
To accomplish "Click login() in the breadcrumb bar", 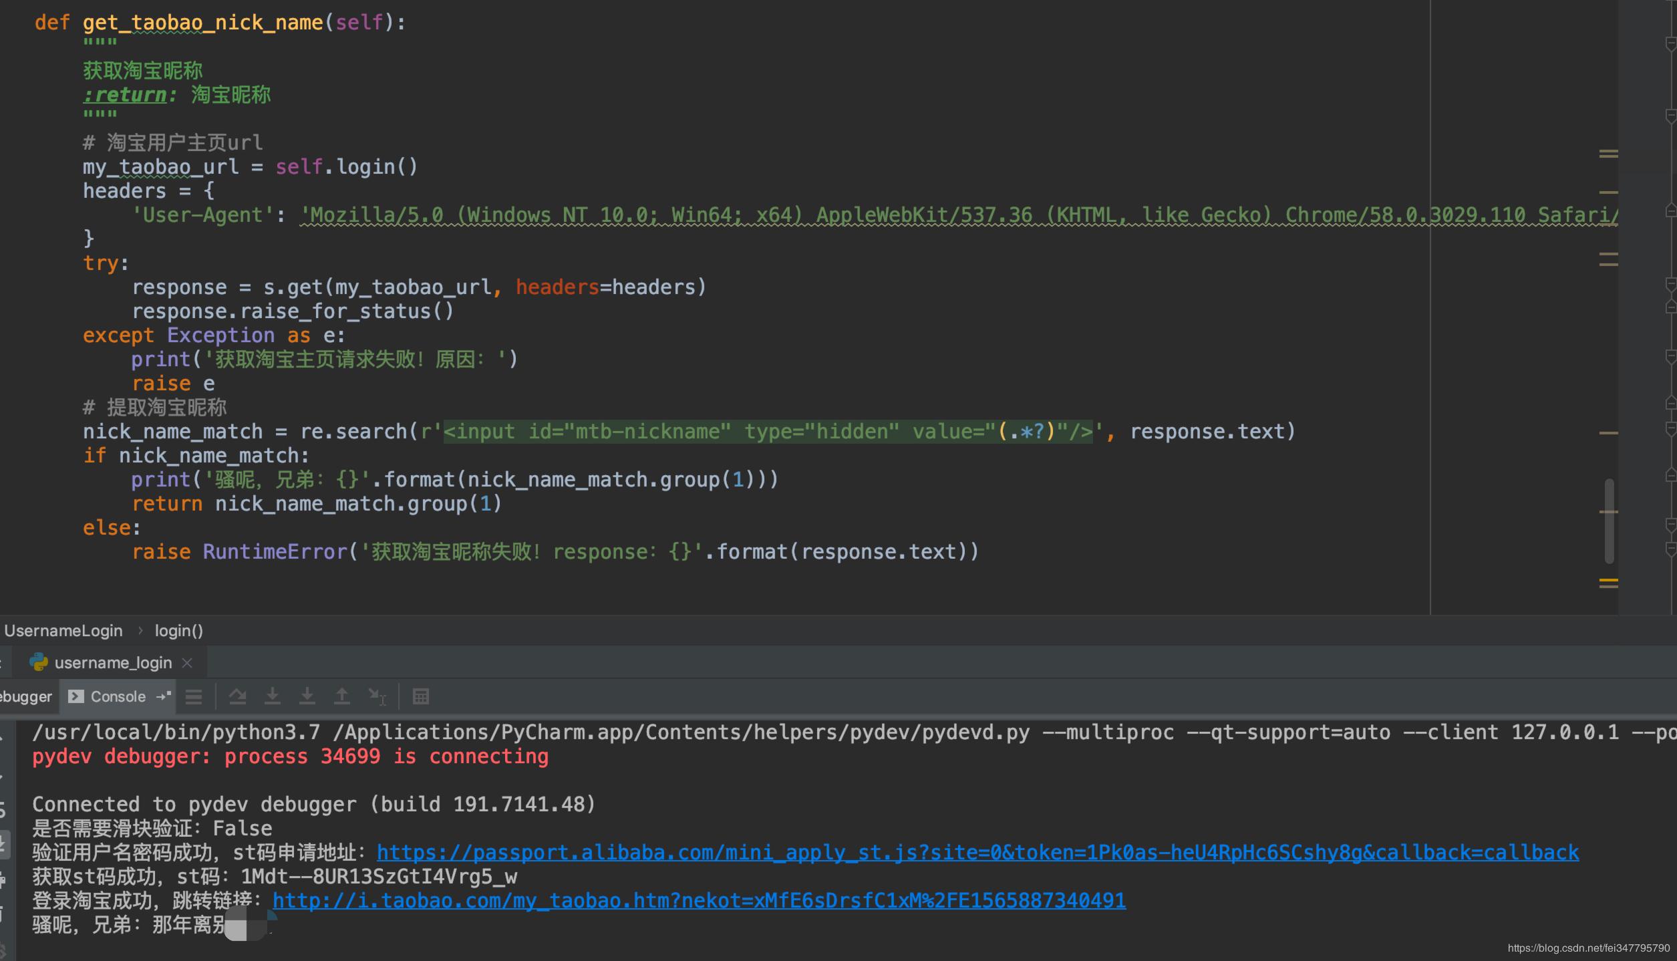I will [x=178, y=630].
